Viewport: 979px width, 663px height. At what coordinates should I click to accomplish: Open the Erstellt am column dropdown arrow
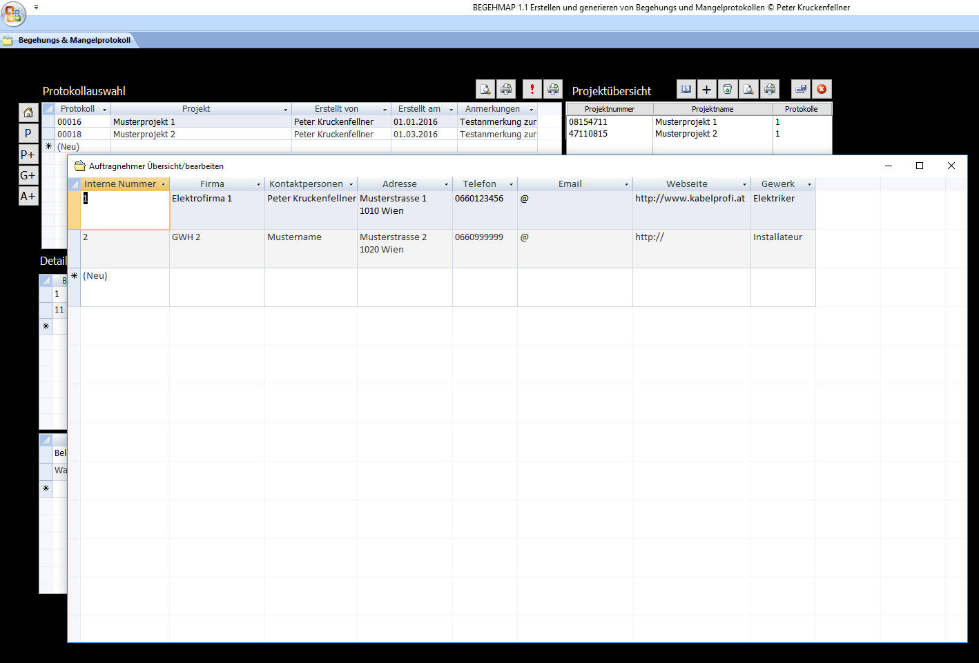coord(452,109)
